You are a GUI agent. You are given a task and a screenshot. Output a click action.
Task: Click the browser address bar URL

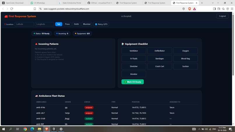pyautogui.click(x=66, y=9)
